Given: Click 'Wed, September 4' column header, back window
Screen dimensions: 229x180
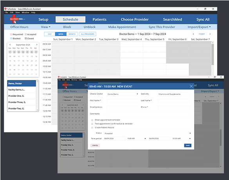Looking at the screenshot, I should pyautogui.click(x=132, y=39).
